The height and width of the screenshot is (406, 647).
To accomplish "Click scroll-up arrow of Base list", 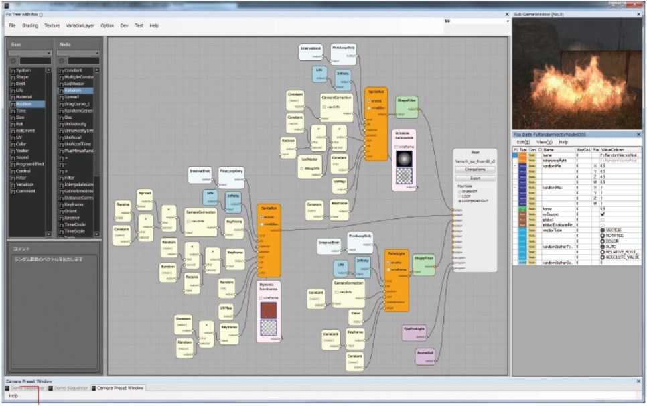I will pos(48,70).
